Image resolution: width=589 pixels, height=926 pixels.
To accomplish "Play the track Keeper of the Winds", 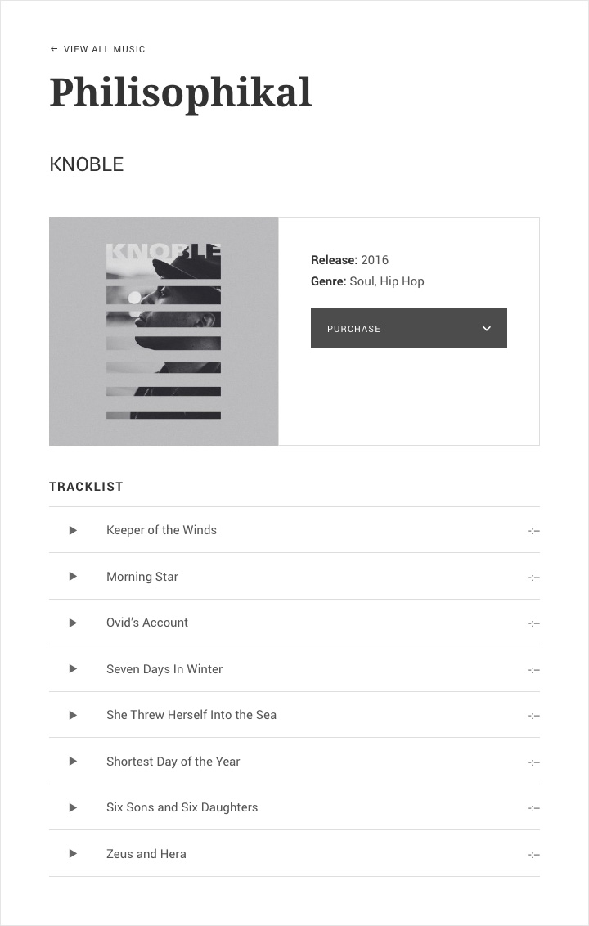I will (x=73, y=530).
